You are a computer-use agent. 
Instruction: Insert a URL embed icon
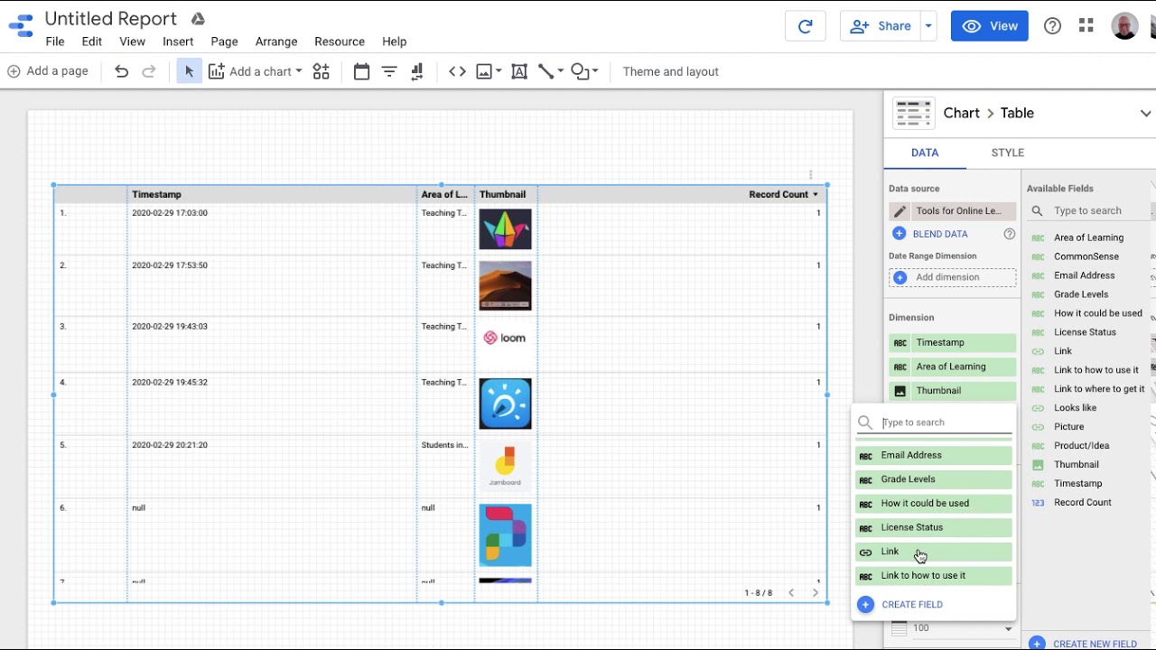pyautogui.click(x=457, y=71)
